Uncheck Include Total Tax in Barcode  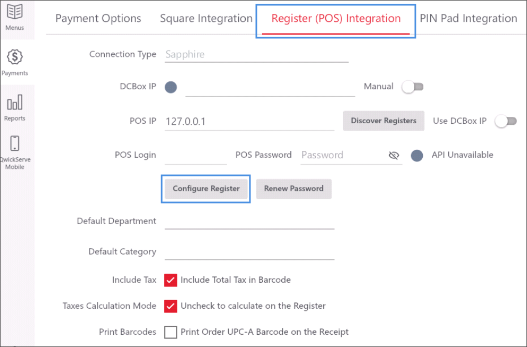coord(171,280)
